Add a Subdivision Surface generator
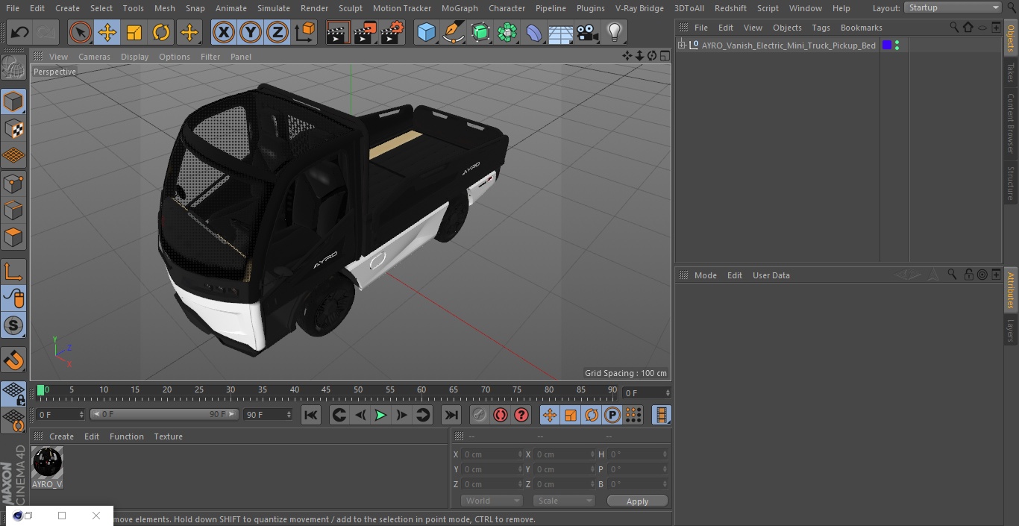The image size is (1019, 526). pos(480,33)
